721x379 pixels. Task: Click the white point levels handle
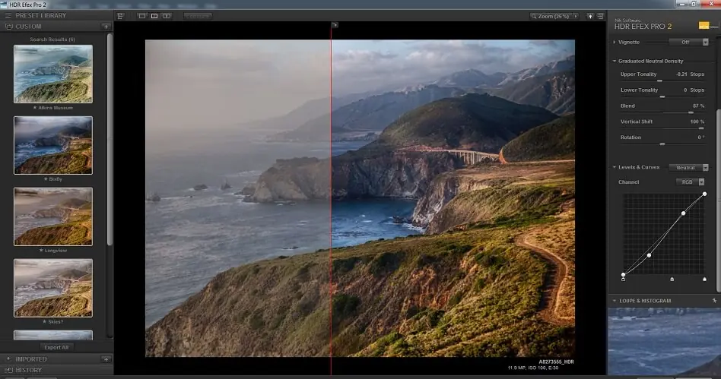tap(704, 280)
